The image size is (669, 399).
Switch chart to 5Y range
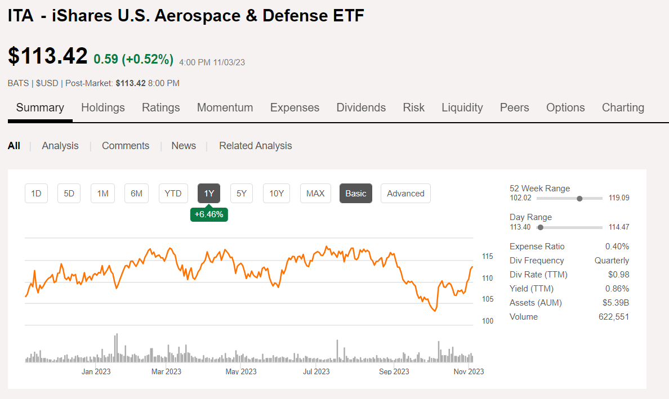click(242, 194)
